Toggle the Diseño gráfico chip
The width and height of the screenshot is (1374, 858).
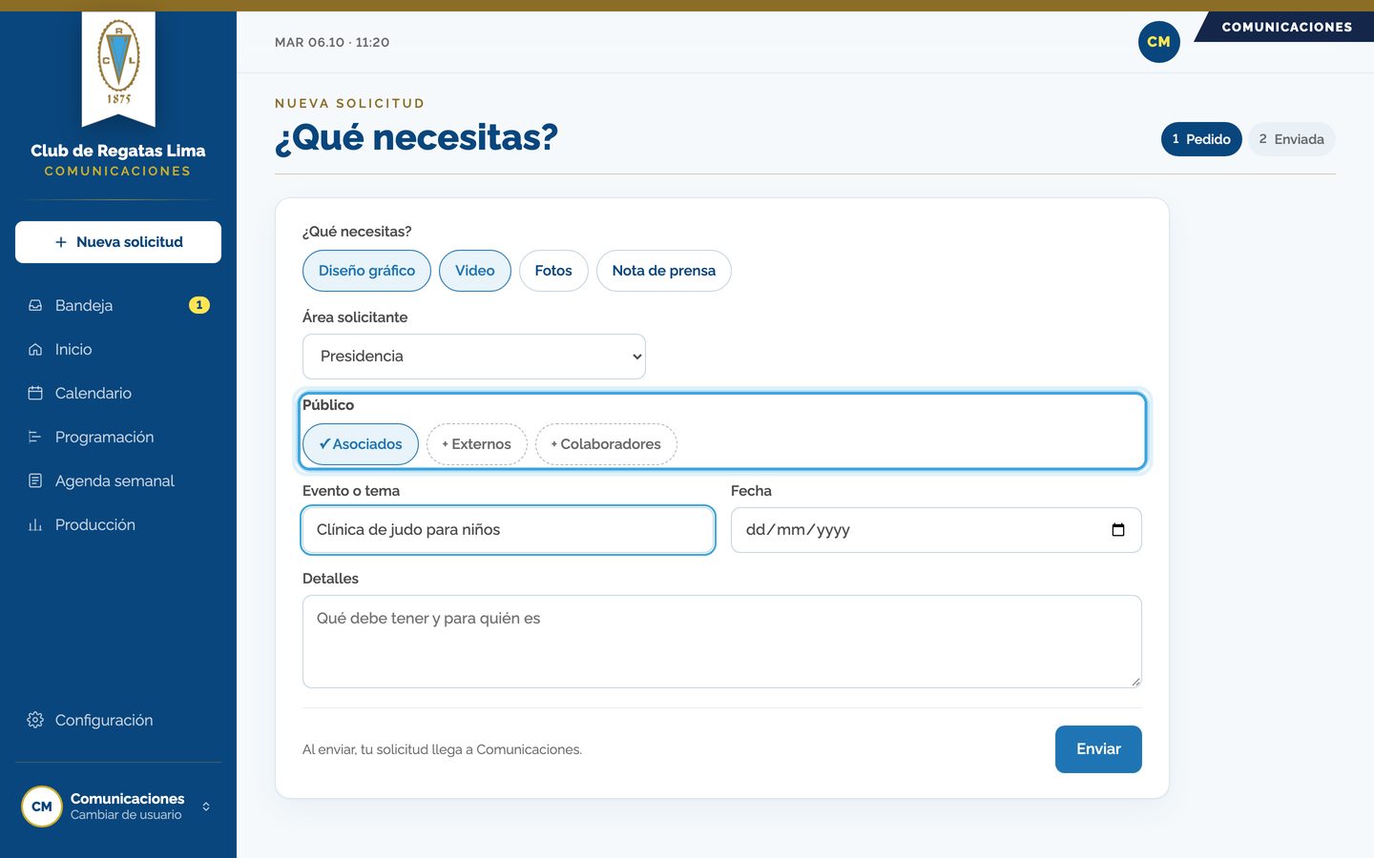point(366,271)
